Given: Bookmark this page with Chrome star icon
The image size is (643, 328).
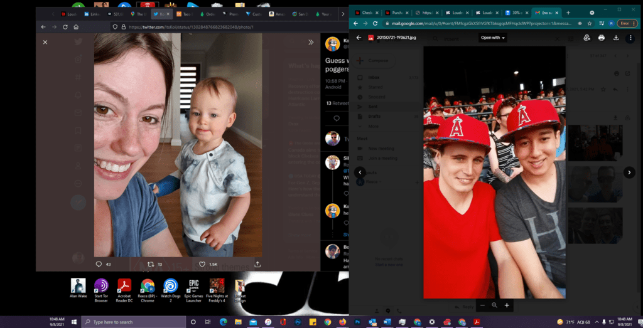Looking at the screenshot, I should 589,23.
